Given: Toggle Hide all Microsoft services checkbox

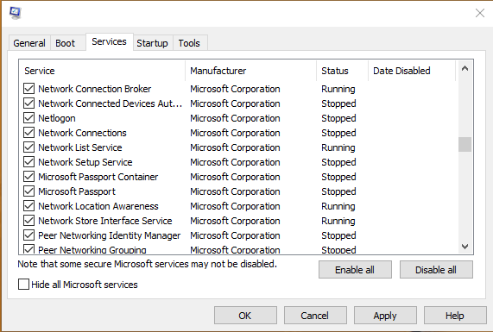Looking at the screenshot, I should coord(23,285).
